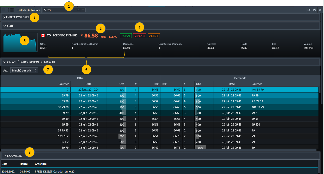
Task: Click the red Vendre button
Action: [140, 36]
